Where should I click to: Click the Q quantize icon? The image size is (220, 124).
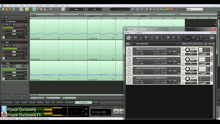coord(87,9)
